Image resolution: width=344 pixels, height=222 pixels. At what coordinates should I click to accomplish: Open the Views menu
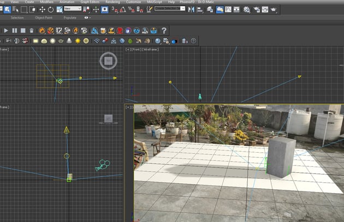point(15,2)
